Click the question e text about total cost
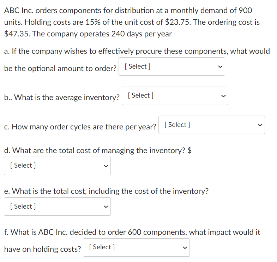The height and width of the screenshot is (262, 277). coord(106,191)
